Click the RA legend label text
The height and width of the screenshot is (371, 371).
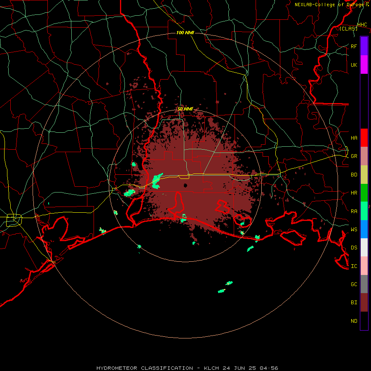tap(354, 211)
